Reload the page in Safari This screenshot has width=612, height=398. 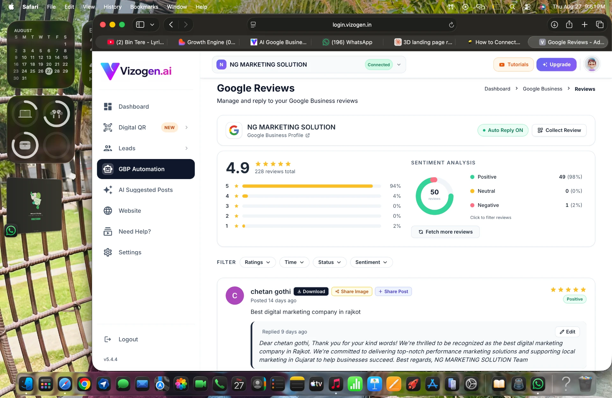(x=451, y=25)
